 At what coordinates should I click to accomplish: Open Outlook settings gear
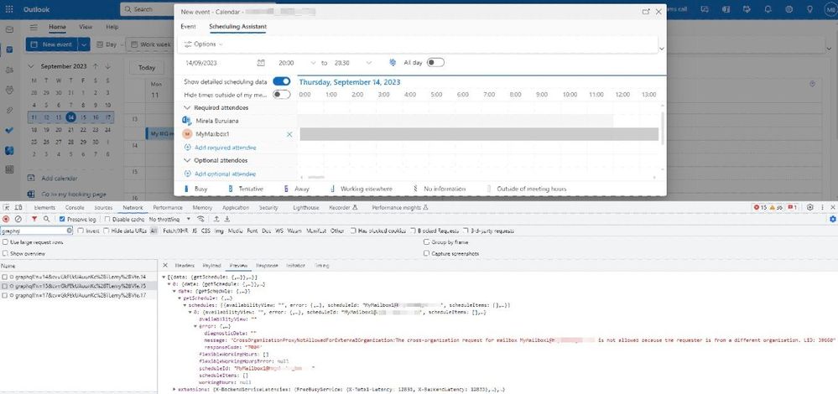pyautogui.click(x=789, y=9)
